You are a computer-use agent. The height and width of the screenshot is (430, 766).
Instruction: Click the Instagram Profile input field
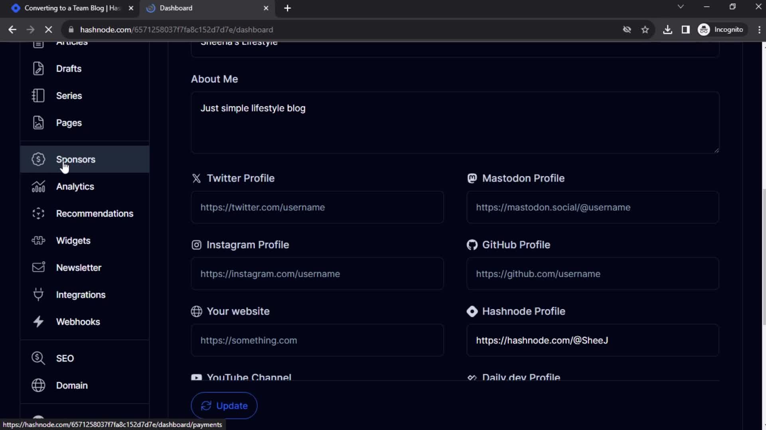coord(316,274)
